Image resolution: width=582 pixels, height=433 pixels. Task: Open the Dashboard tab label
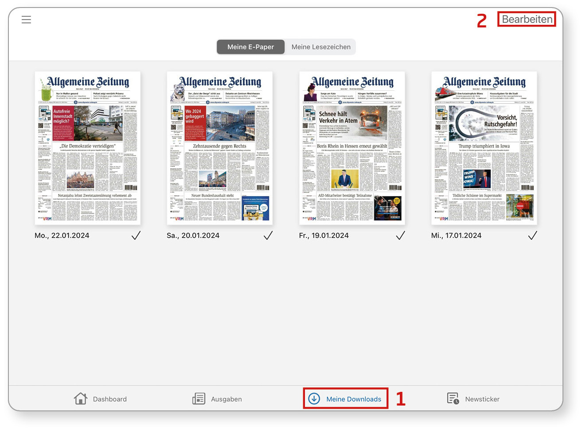click(x=109, y=399)
